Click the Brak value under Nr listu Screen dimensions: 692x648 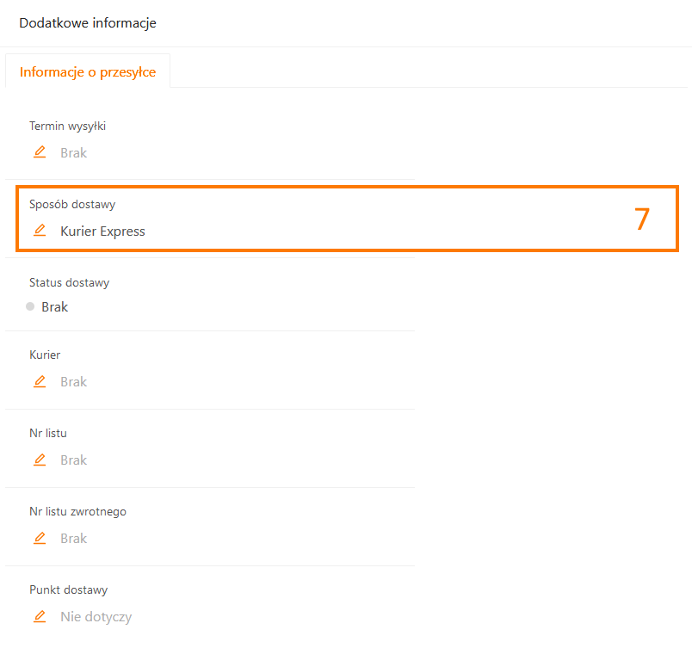pos(73,460)
